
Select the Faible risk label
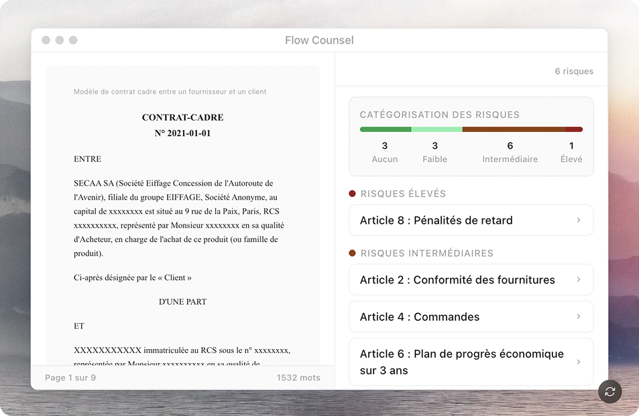(435, 159)
